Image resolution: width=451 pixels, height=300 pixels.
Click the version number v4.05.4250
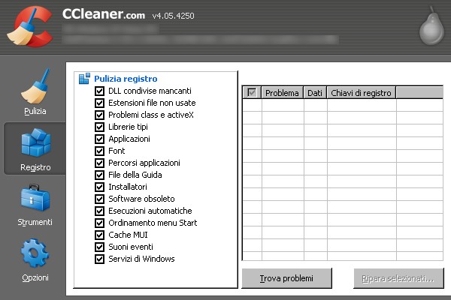pos(173,16)
